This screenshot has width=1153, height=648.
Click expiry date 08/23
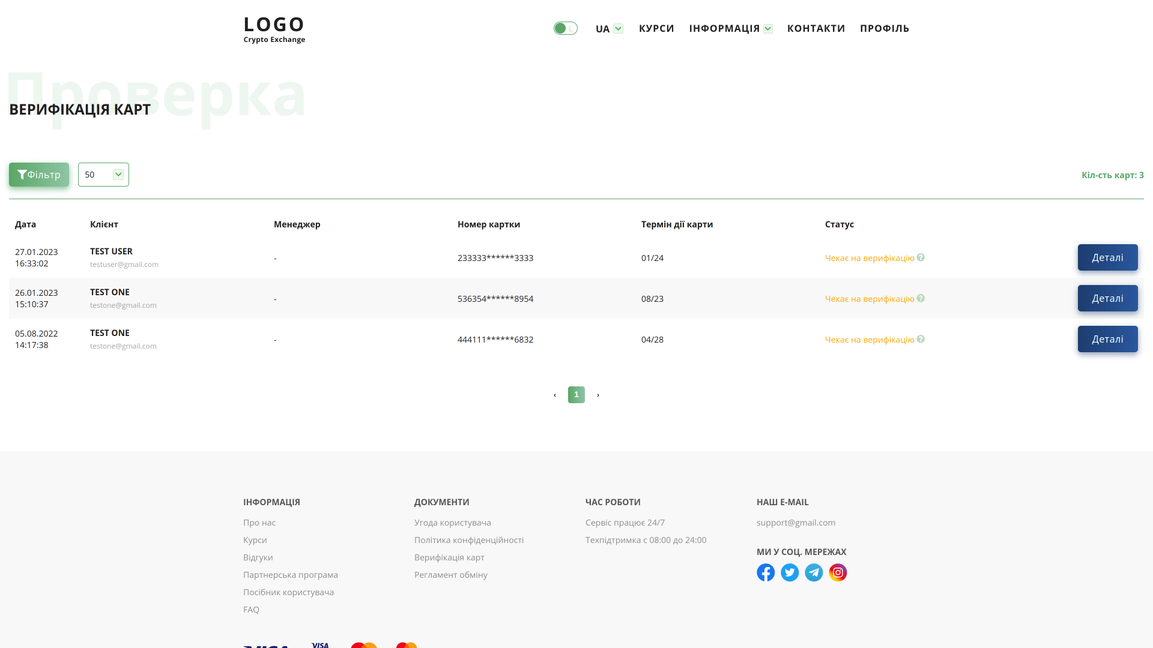coord(652,299)
